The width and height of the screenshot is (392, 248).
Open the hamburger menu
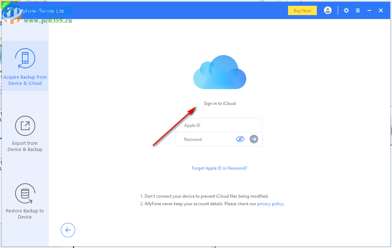coord(358,10)
